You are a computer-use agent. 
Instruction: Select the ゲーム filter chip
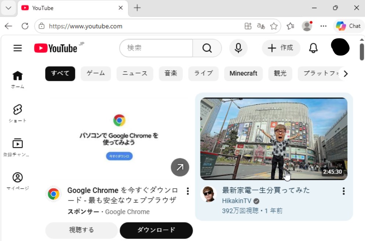pos(96,74)
